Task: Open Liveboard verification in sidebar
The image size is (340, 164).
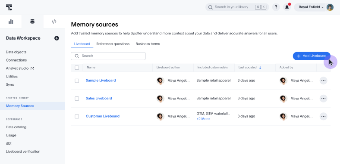Action: point(23,152)
